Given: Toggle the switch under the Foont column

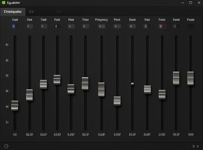Looking at the screenshot, I should (x=132, y=26).
